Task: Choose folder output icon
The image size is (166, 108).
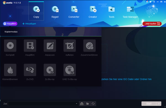Action: tap(87, 104)
